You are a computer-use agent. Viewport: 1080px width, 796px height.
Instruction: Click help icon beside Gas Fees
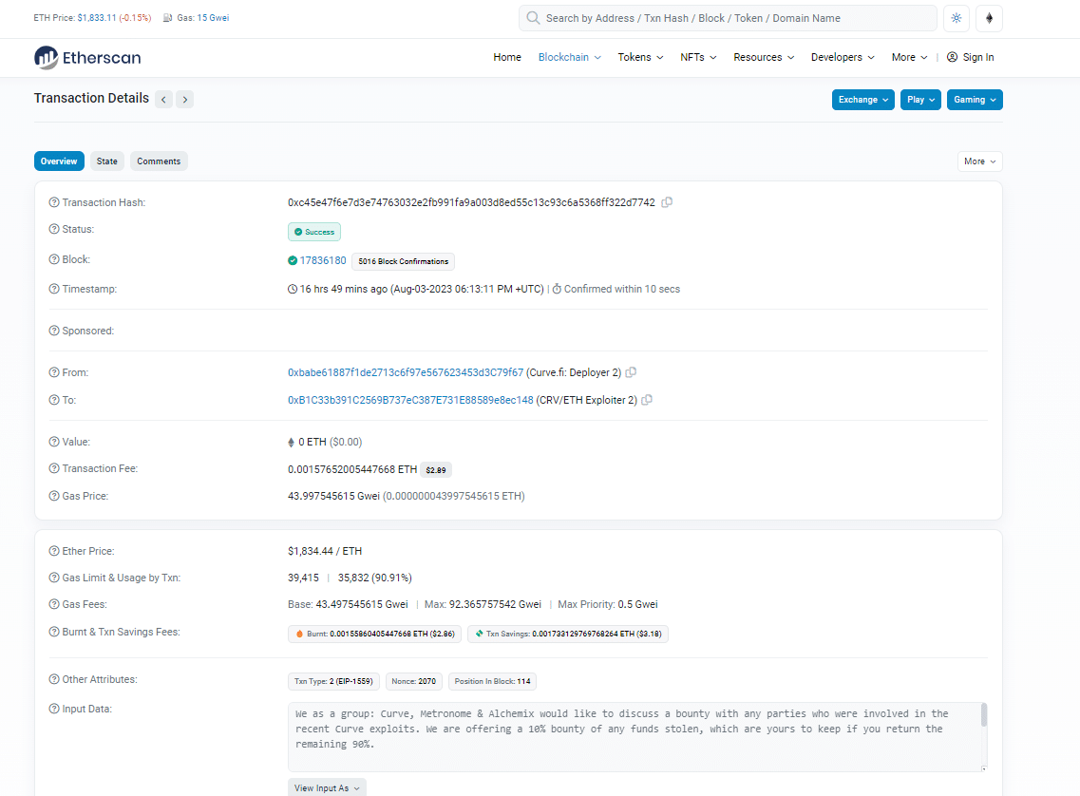coord(54,604)
